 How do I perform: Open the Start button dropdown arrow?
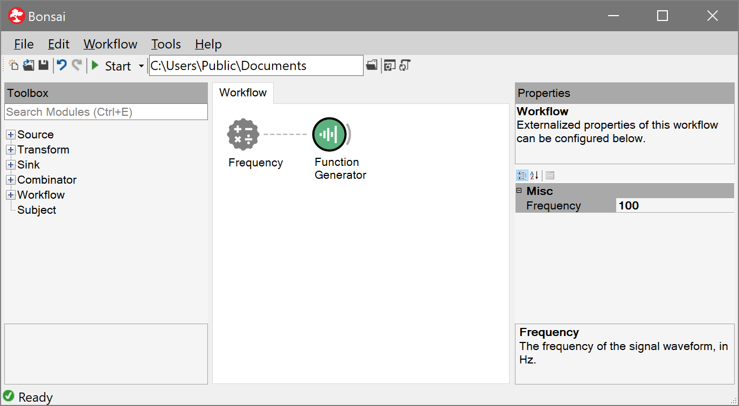141,66
